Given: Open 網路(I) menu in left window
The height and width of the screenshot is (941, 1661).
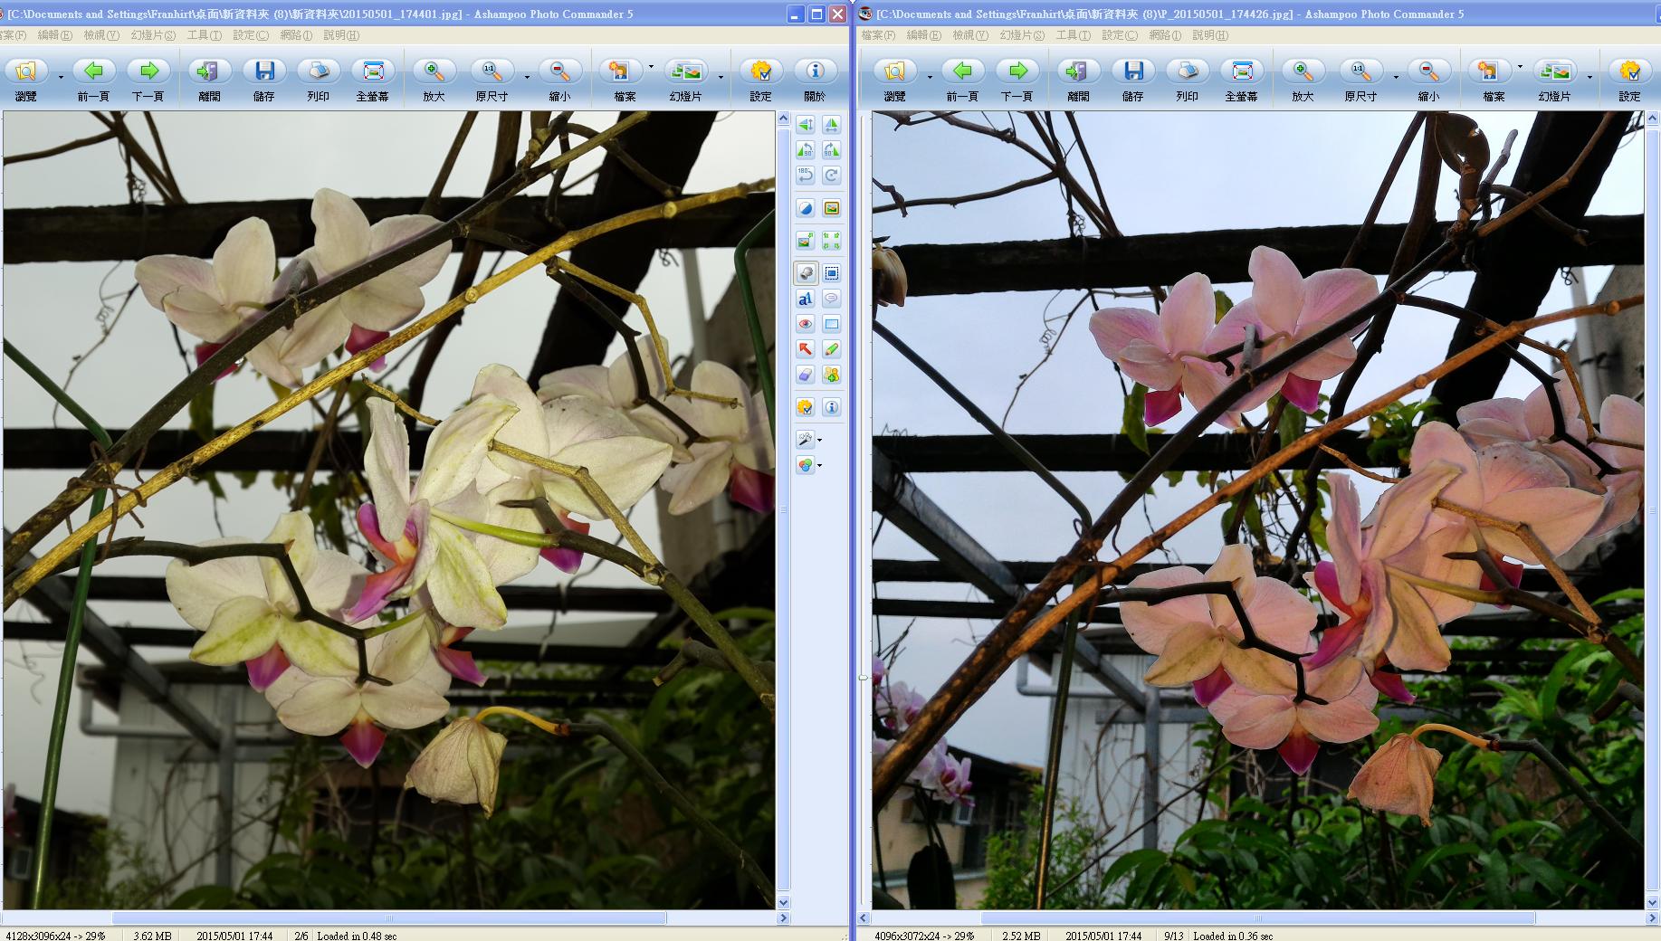Looking at the screenshot, I should pyautogui.click(x=296, y=35).
